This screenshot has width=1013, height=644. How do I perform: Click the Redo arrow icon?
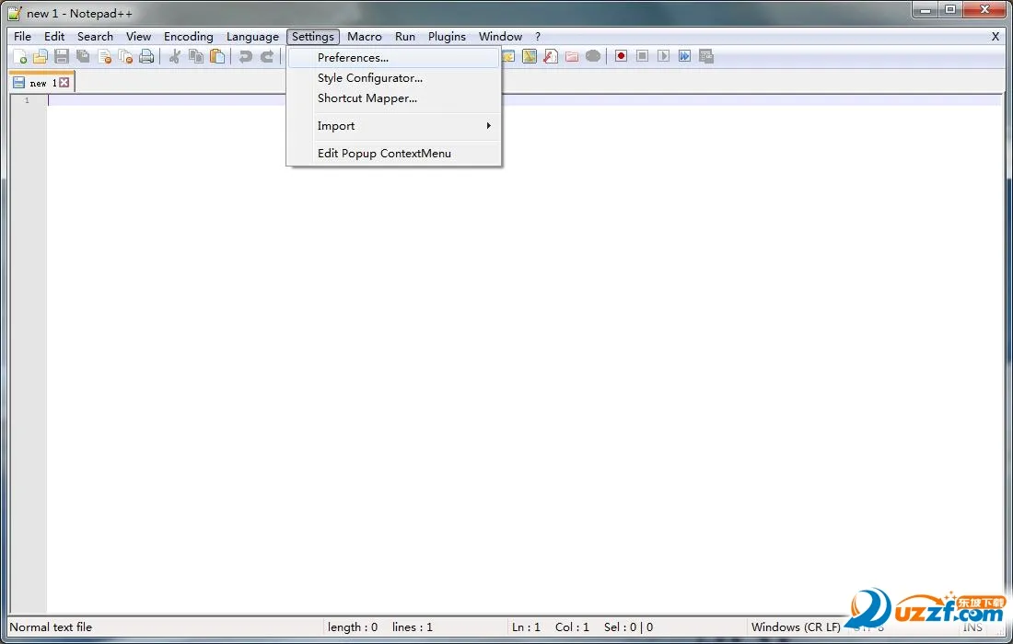[267, 57]
